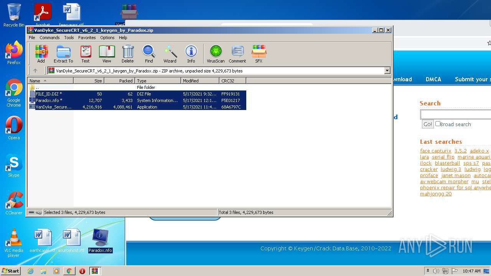491x276 pixels.
Task: Click the taskbar clock showing 10:47 AM
Action: pyautogui.click(x=471, y=271)
